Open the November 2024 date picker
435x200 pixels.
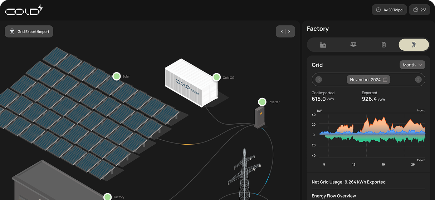(x=368, y=80)
